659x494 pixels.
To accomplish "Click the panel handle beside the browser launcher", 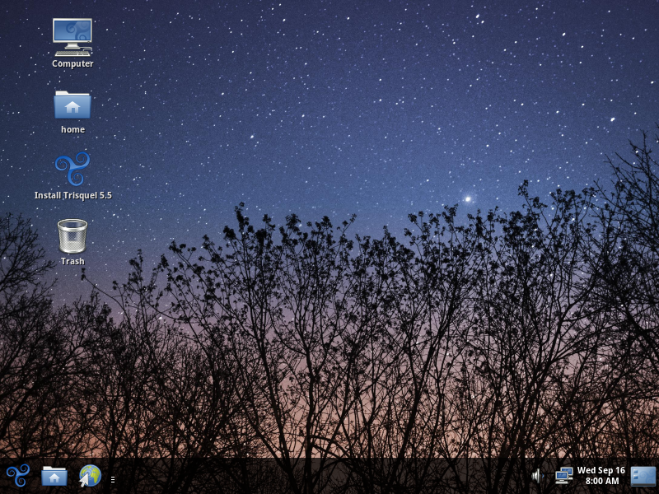I will click(113, 478).
